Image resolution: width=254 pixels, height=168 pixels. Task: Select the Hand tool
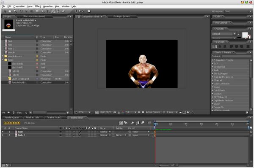10,11
